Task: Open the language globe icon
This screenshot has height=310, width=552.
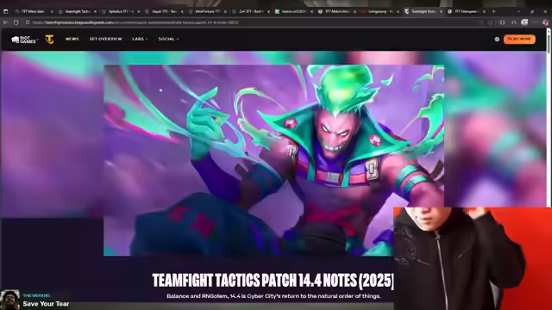Action: click(x=497, y=40)
